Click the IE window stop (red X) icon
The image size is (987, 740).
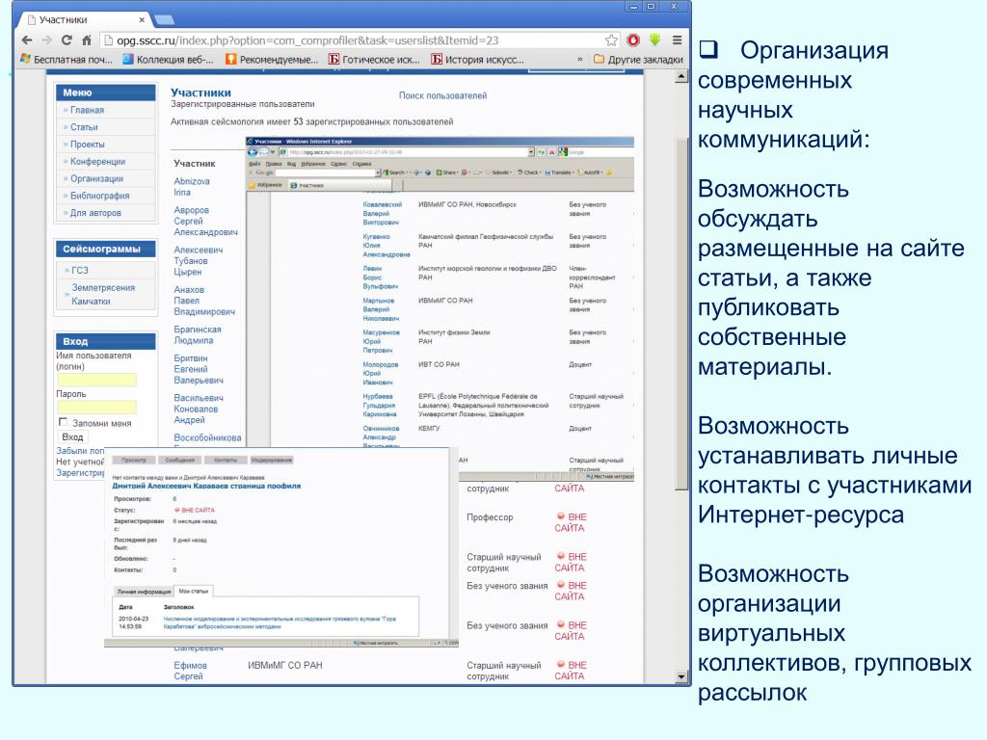coord(551,152)
